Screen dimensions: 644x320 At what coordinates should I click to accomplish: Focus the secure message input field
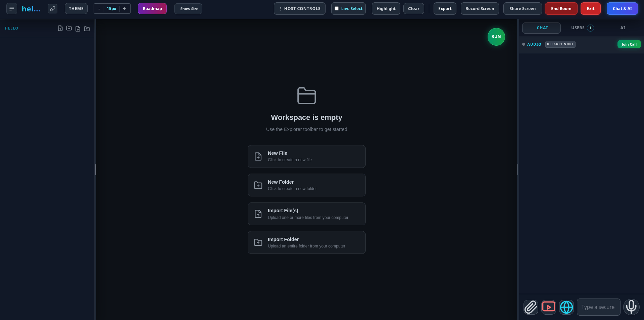pyautogui.click(x=598, y=307)
